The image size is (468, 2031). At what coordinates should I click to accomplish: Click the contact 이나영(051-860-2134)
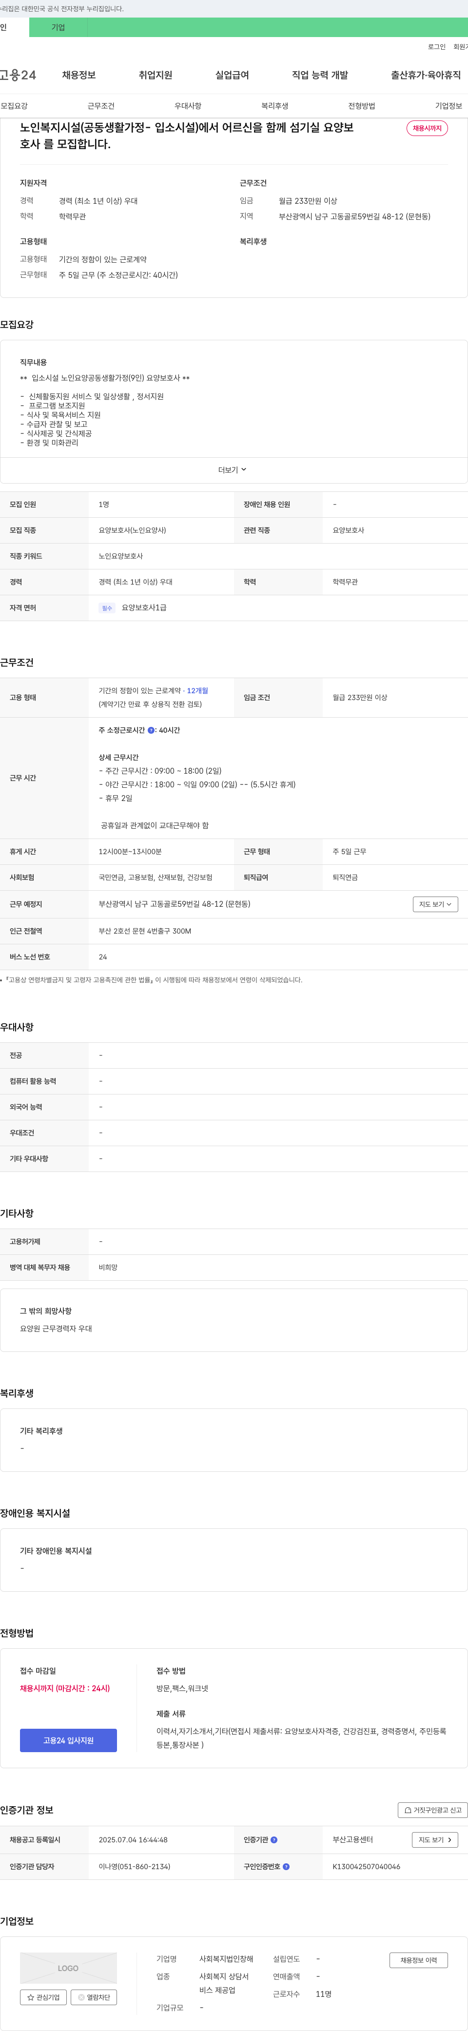(134, 1866)
